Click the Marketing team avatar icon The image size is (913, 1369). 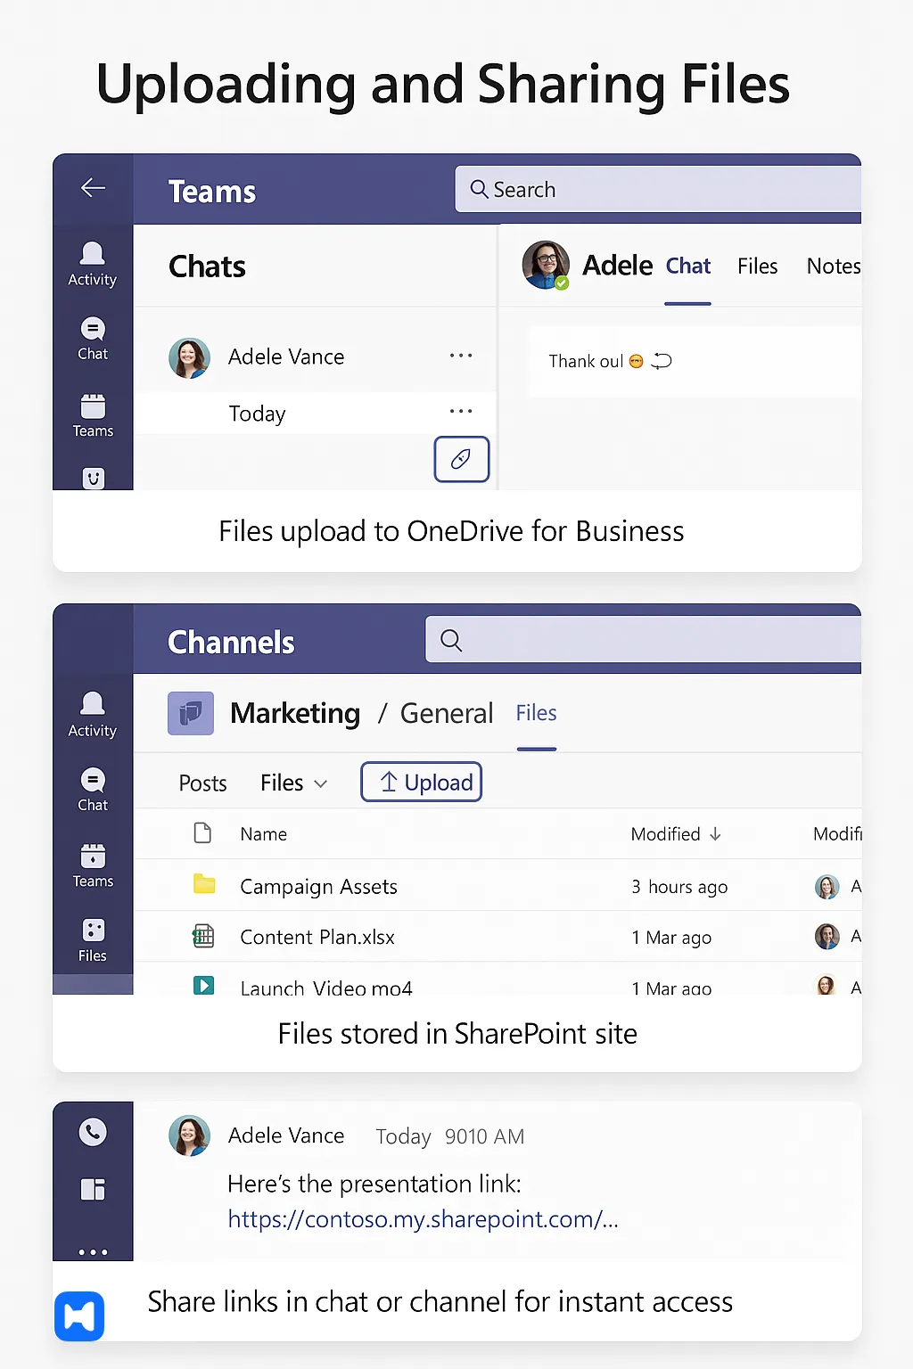tap(190, 713)
